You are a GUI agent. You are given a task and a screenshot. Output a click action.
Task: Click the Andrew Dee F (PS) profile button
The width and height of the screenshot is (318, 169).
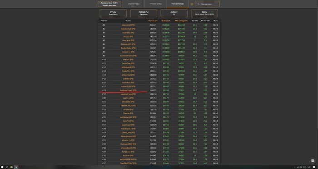(x=109, y=4)
